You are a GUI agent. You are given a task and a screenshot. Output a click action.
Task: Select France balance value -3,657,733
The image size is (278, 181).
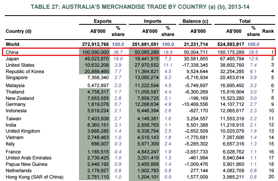[x=196, y=152]
